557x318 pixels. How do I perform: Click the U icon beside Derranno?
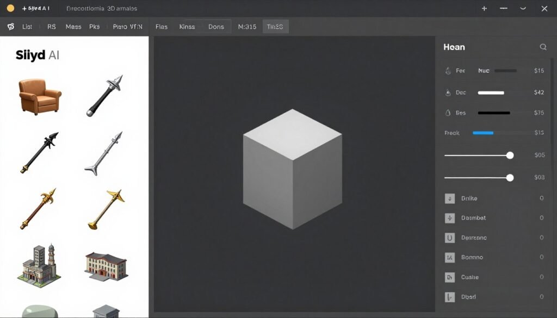(x=450, y=238)
